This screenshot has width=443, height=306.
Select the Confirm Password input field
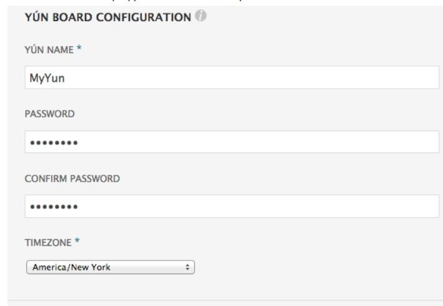[x=231, y=206]
